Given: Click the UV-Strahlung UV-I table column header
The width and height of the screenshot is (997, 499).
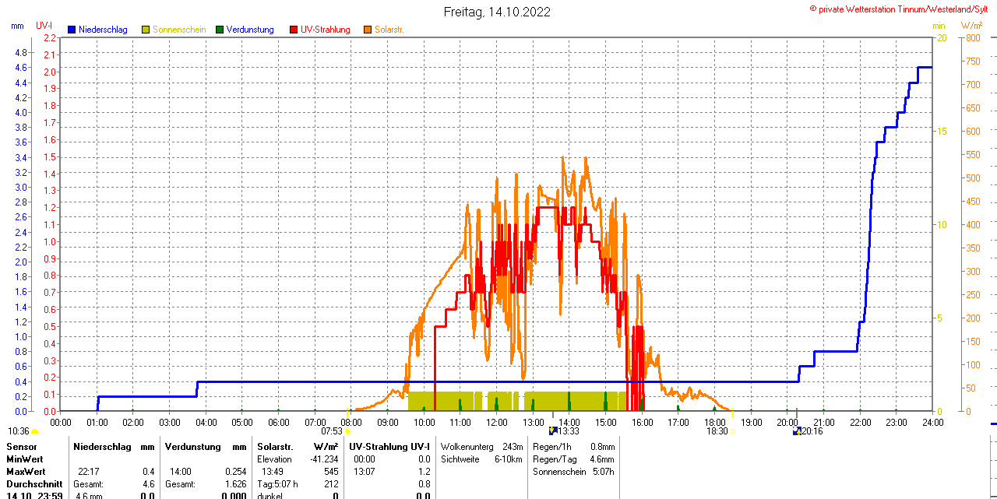Looking at the screenshot, I should 389,447.
